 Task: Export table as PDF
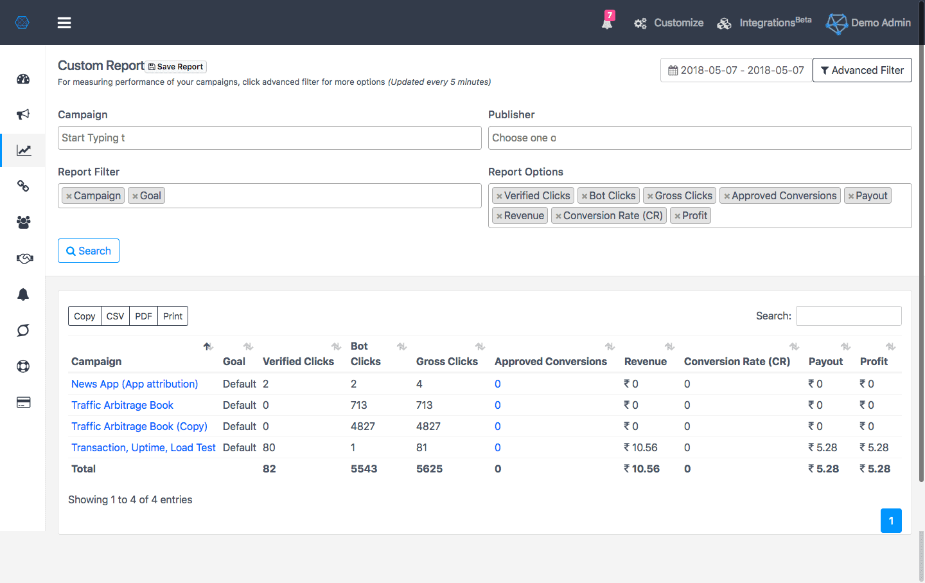(x=144, y=316)
